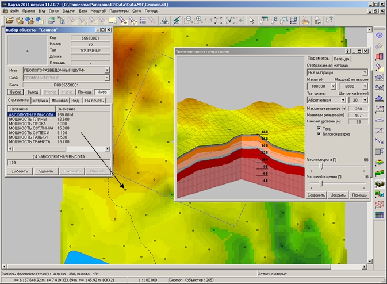Click the 3D layer matrix icon in sidebar
This screenshot has height=284, width=387.
click(379, 183)
